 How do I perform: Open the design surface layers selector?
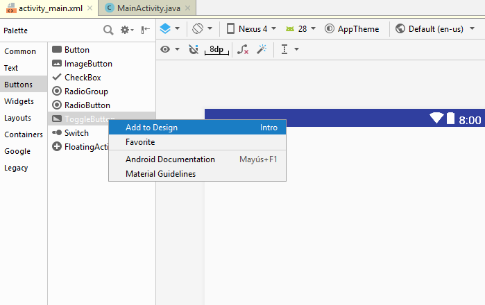coord(169,29)
